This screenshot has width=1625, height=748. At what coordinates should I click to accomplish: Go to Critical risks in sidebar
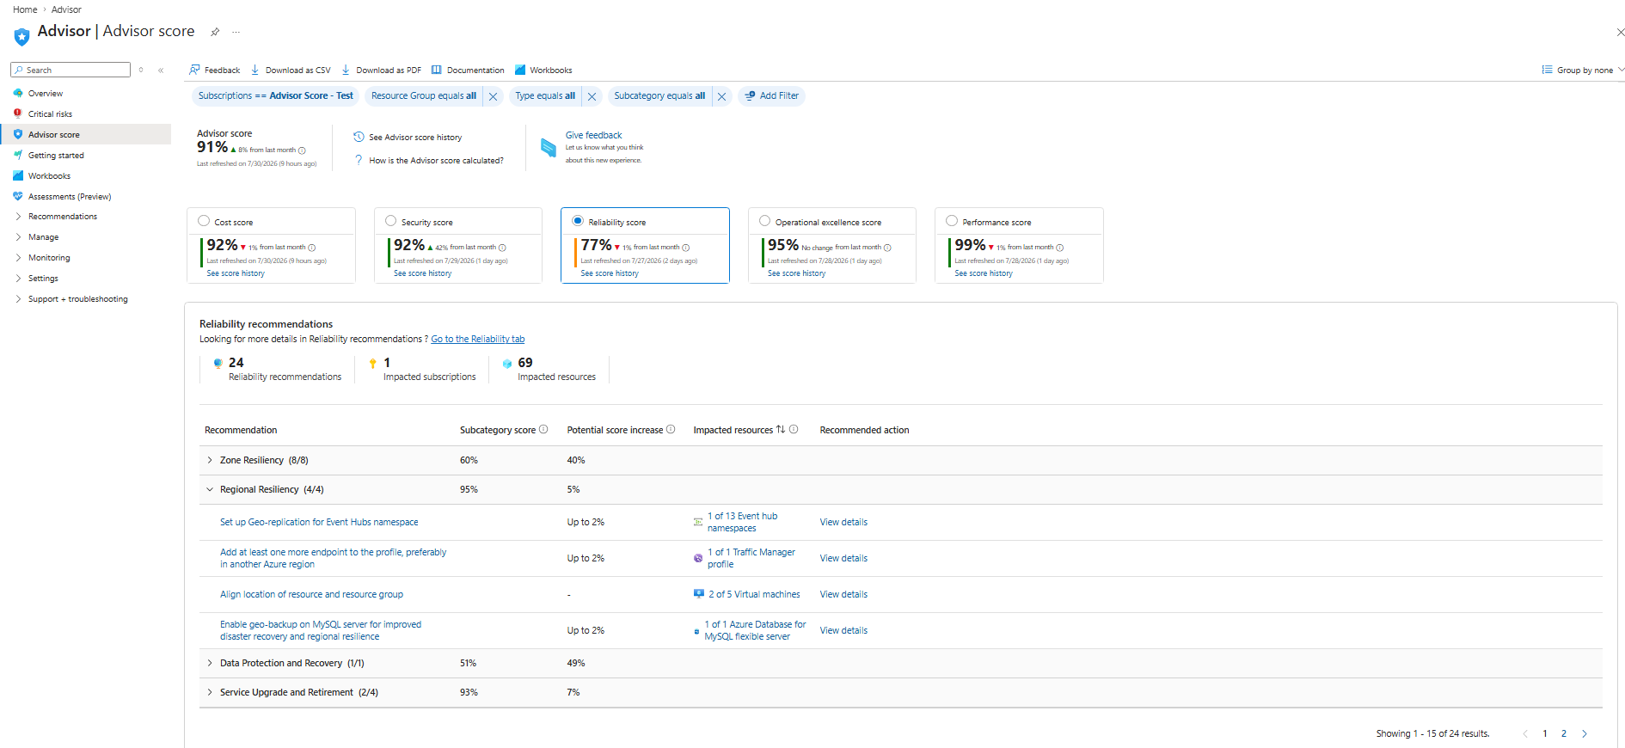(x=50, y=114)
